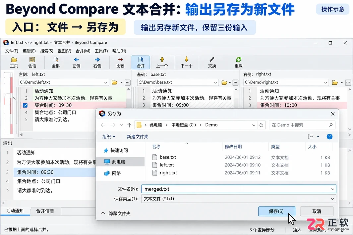Screen dimensions: 353x235
Task: Toggle the checkbox on left line 09:30
Action: 25,105
